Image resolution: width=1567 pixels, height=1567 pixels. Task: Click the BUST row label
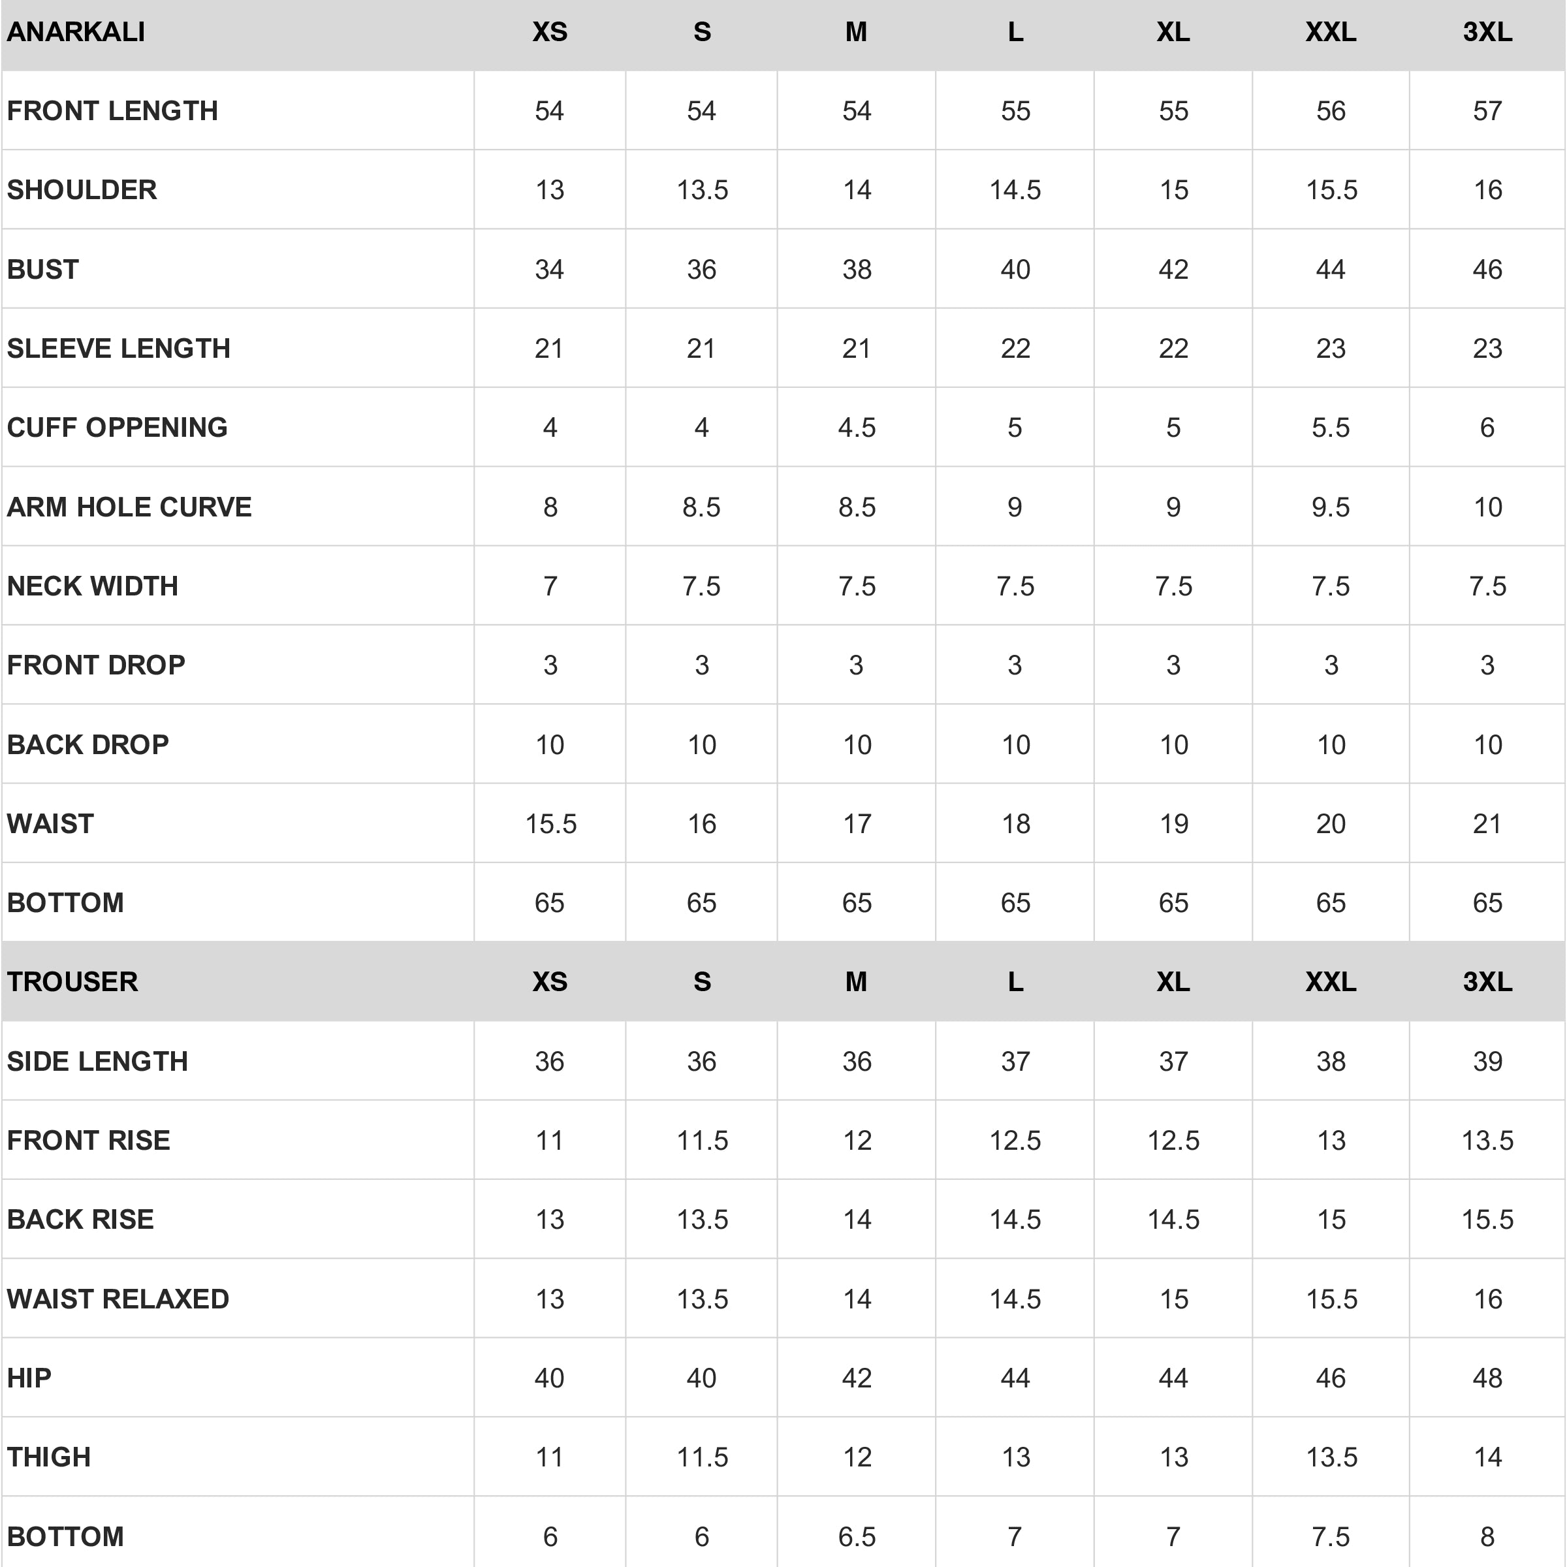(x=43, y=269)
